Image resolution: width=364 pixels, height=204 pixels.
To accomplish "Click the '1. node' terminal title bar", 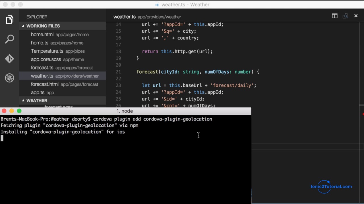I will 125,111.
